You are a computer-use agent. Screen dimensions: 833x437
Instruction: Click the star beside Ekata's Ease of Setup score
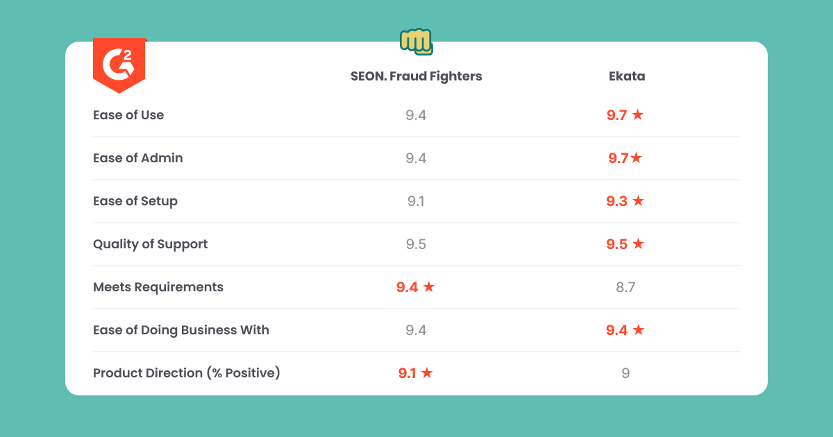(638, 201)
